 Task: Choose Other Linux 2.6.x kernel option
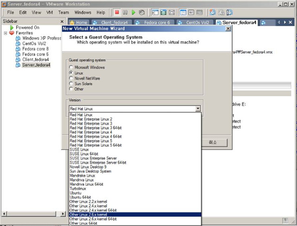[x=135, y=215]
